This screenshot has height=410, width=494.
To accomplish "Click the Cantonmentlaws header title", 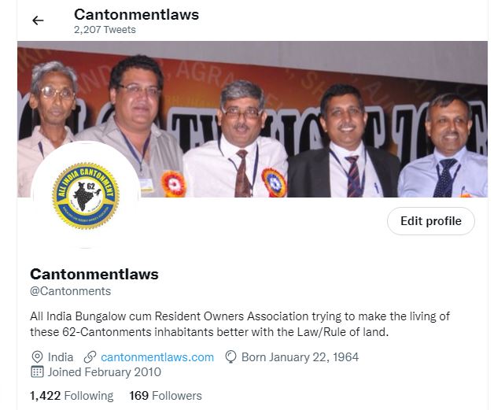I will 136,14.
